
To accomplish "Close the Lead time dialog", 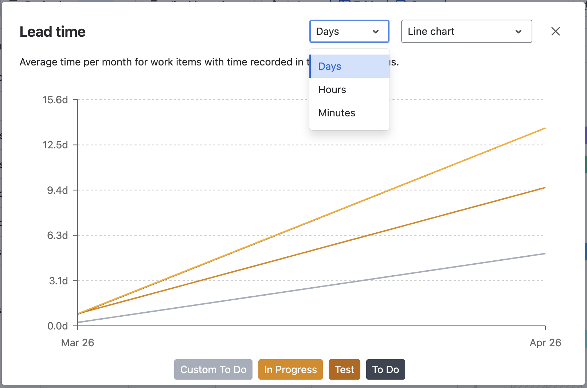I will click(555, 31).
